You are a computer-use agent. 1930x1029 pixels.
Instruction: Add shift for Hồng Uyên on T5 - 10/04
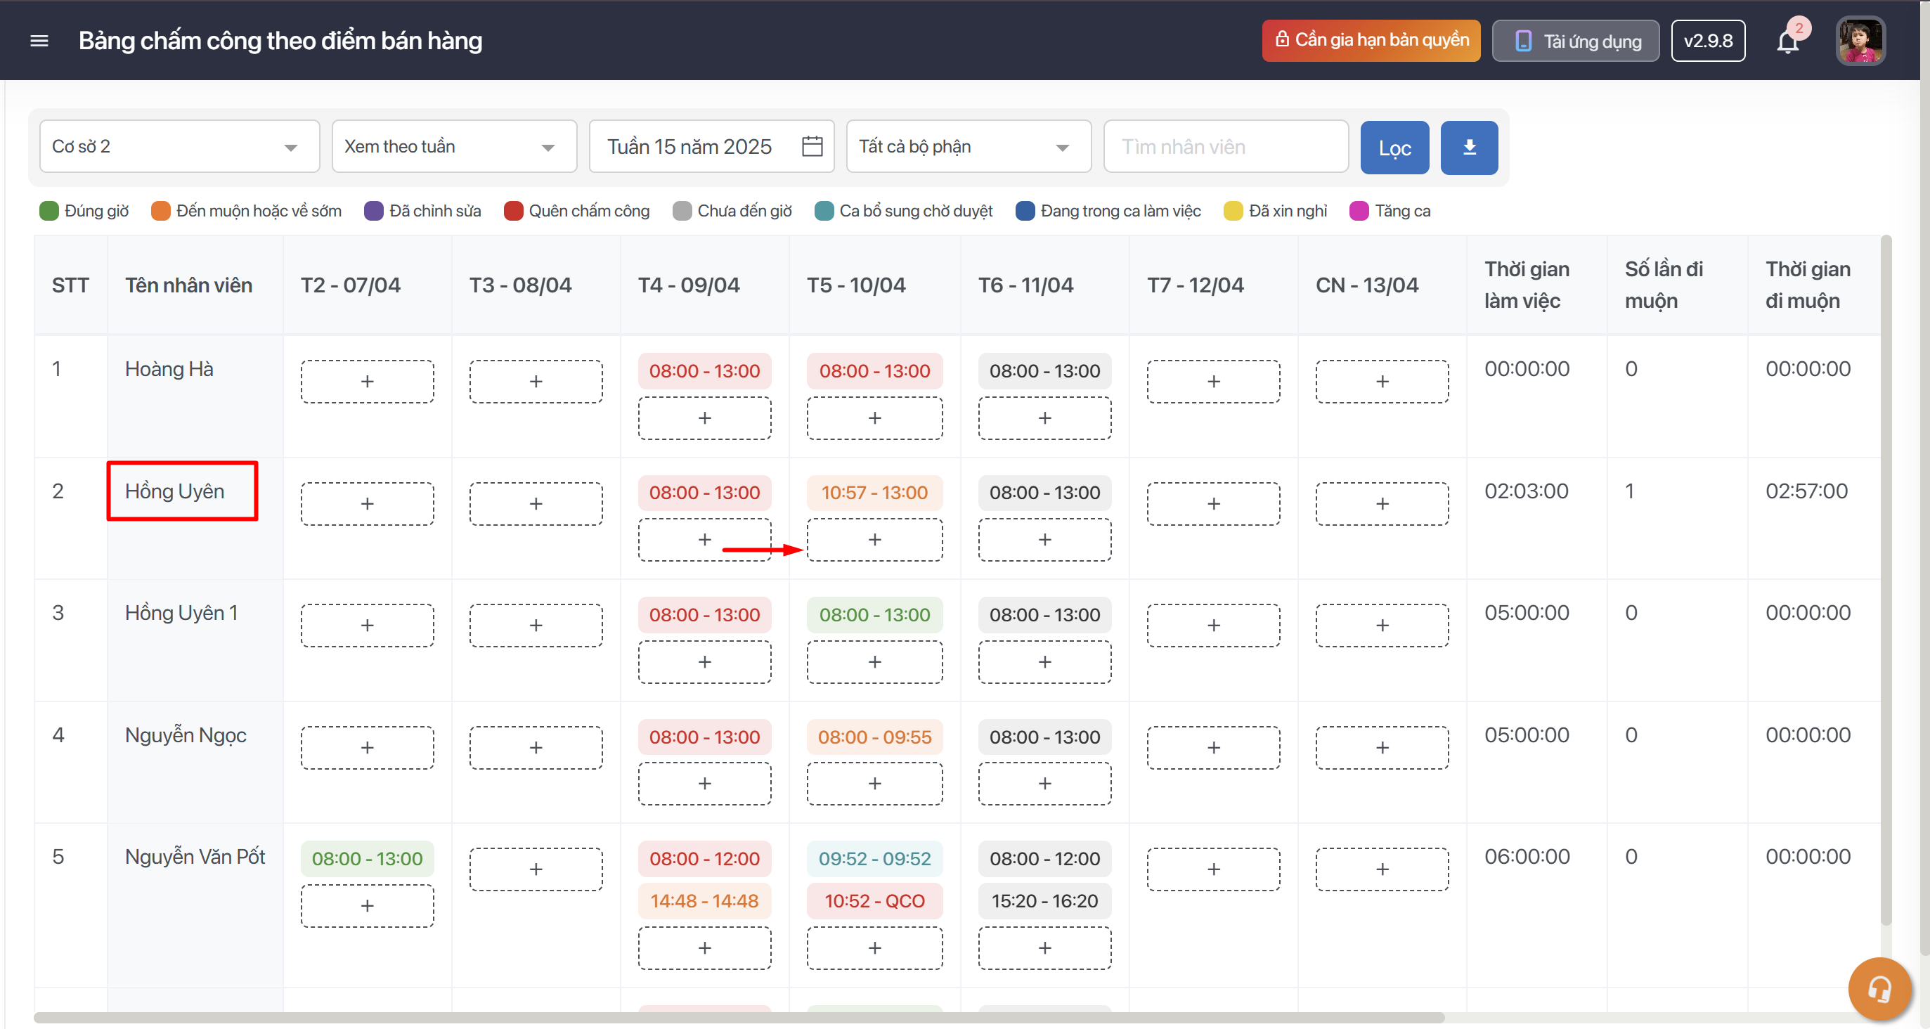(x=874, y=540)
